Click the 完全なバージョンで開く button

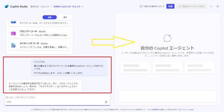coord(192,6)
